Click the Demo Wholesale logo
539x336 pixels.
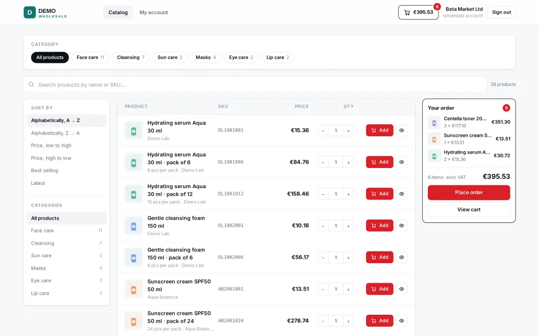tap(45, 12)
